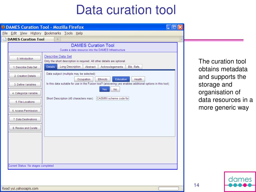Toggle the Health data subject
Viewport: 256px width, 192px height.
coord(138,79)
